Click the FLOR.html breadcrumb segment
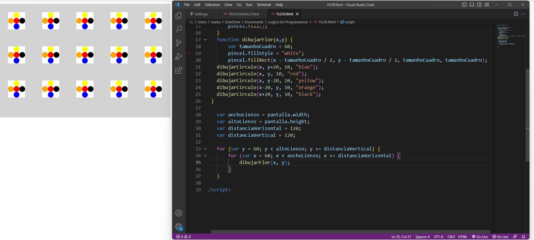Screen dimensions: 534x240 coord(325,22)
